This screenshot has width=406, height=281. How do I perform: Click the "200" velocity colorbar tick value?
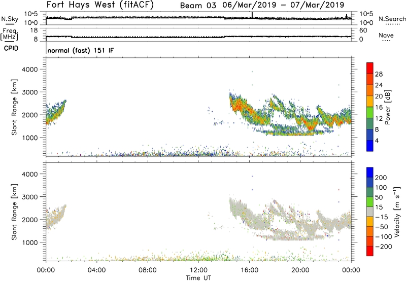point(381,178)
